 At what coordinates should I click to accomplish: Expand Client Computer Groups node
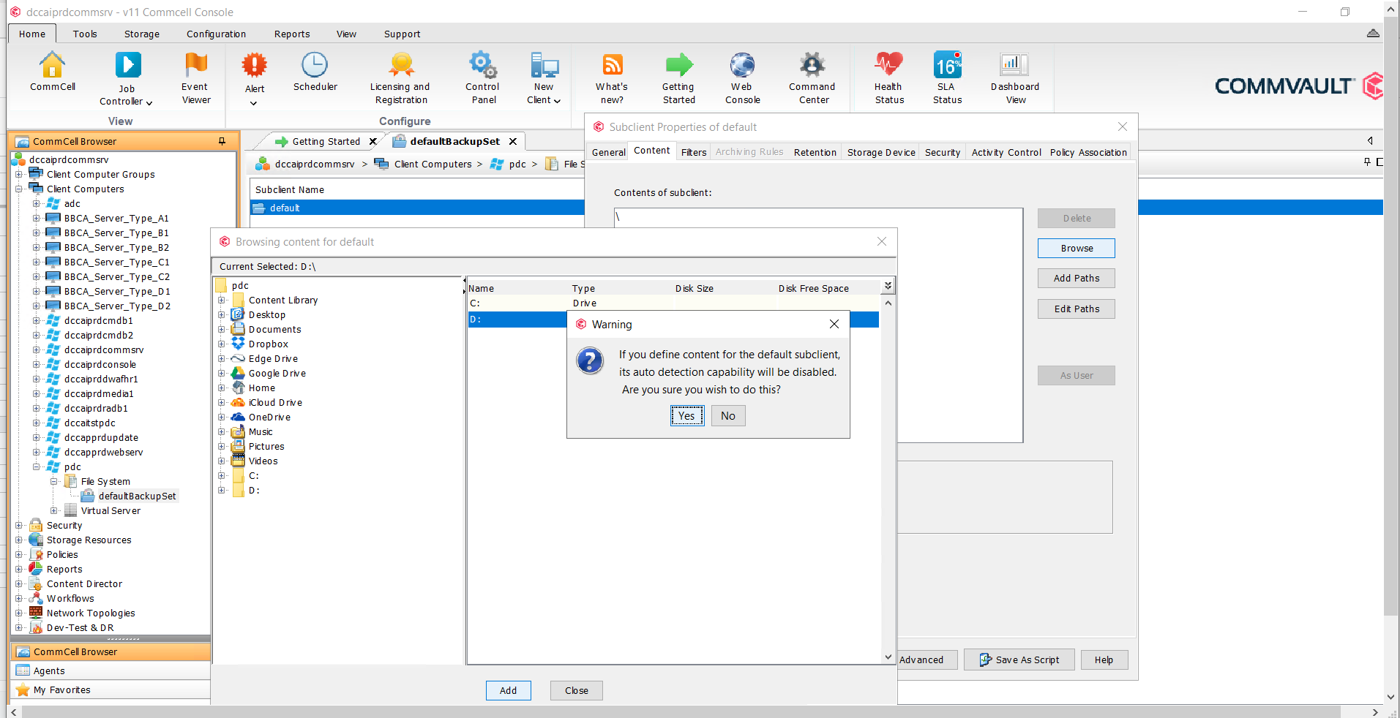(18, 174)
